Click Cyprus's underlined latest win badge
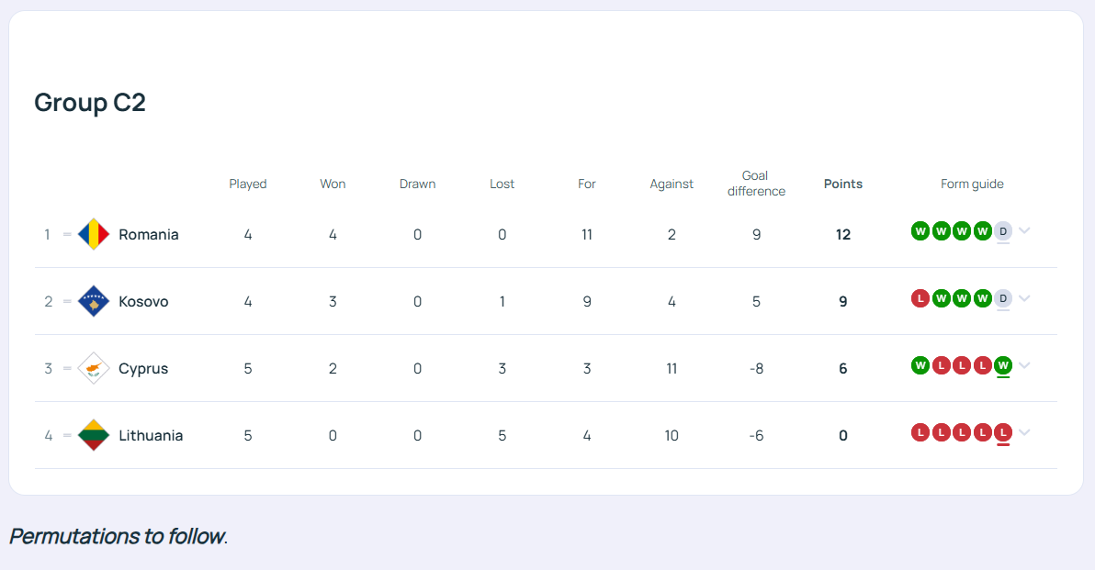This screenshot has width=1095, height=570. click(x=1003, y=365)
